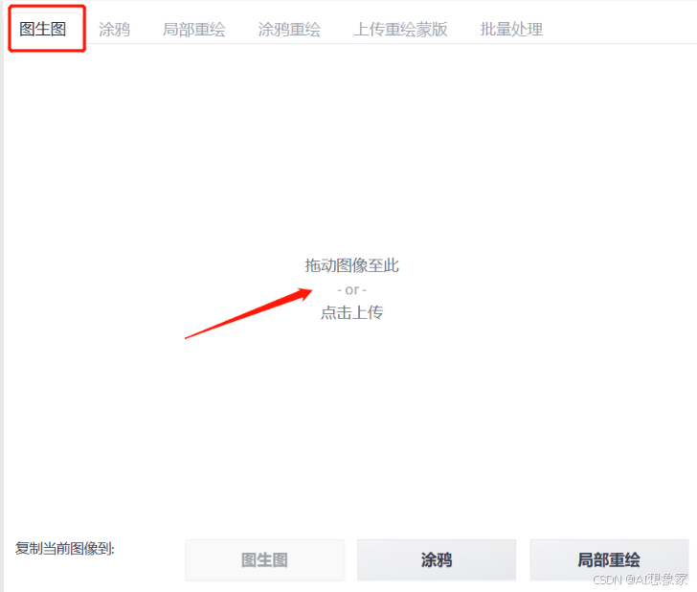Click the red arrow annotation
Image resolution: width=697 pixels, height=592 pixels.
[249, 313]
